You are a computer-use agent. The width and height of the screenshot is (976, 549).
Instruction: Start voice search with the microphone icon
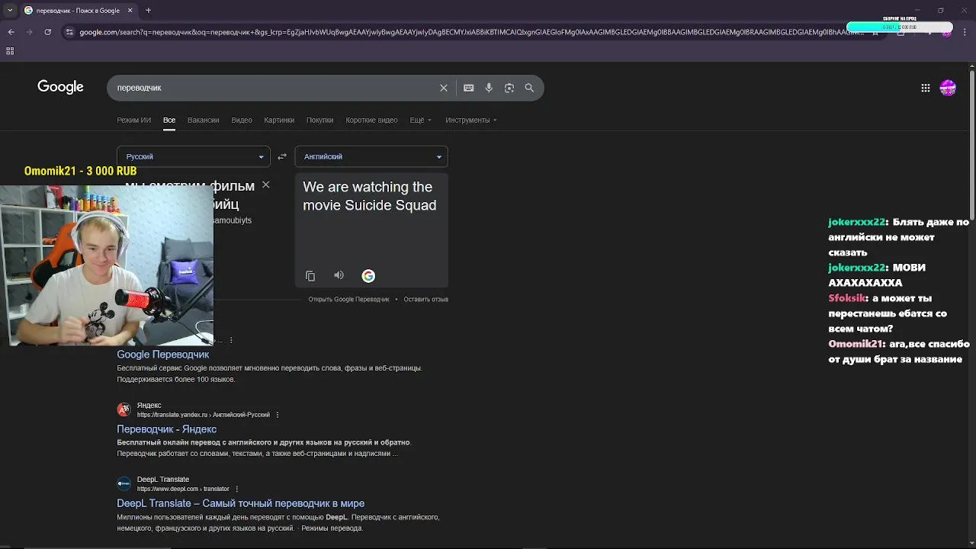pyautogui.click(x=489, y=88)
